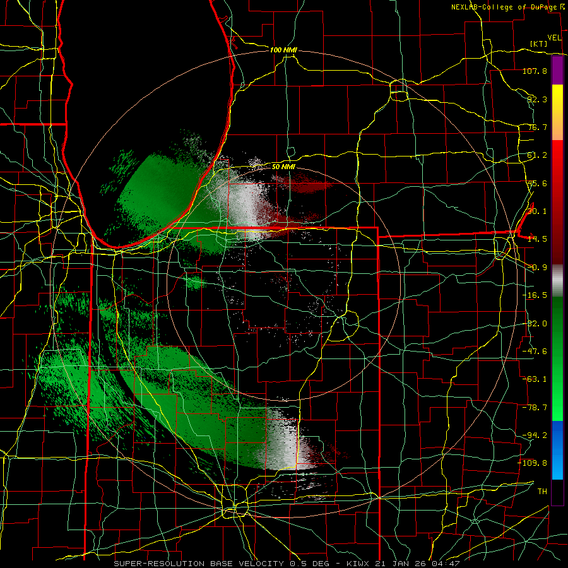The width and height of the screenshot is (568, 568).
Task: Pick the purple segment of the color bar
Action: coord(557,71)
